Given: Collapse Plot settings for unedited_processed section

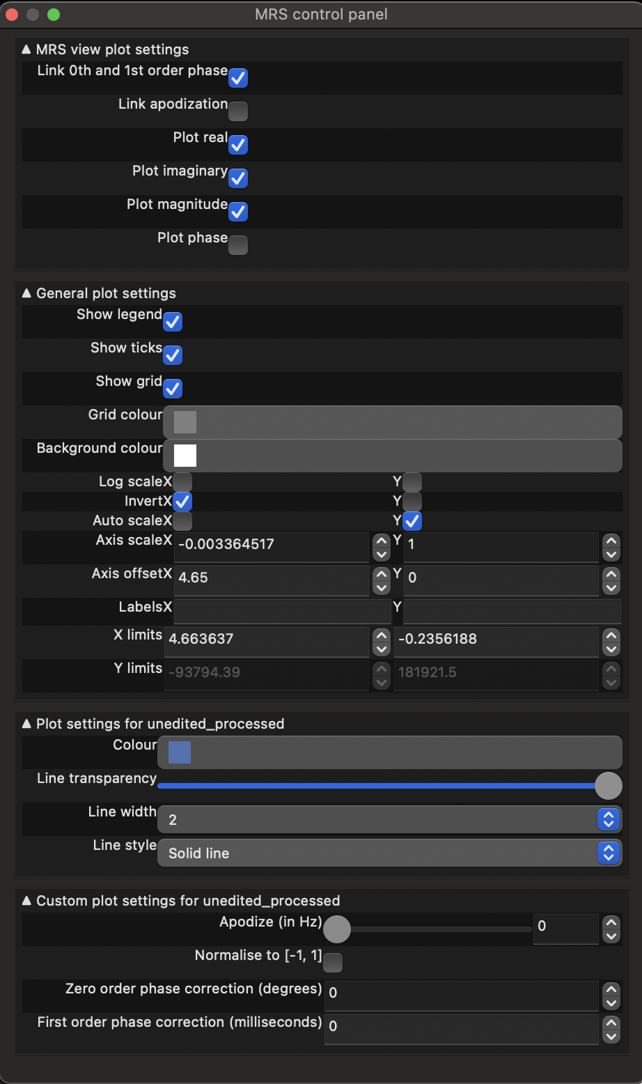Looking at the screenshot, I should click(26, 724).
